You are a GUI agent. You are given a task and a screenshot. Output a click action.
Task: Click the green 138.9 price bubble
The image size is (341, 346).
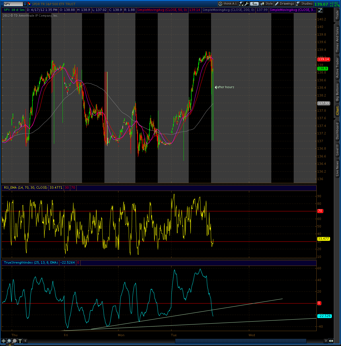coord(322,68)
